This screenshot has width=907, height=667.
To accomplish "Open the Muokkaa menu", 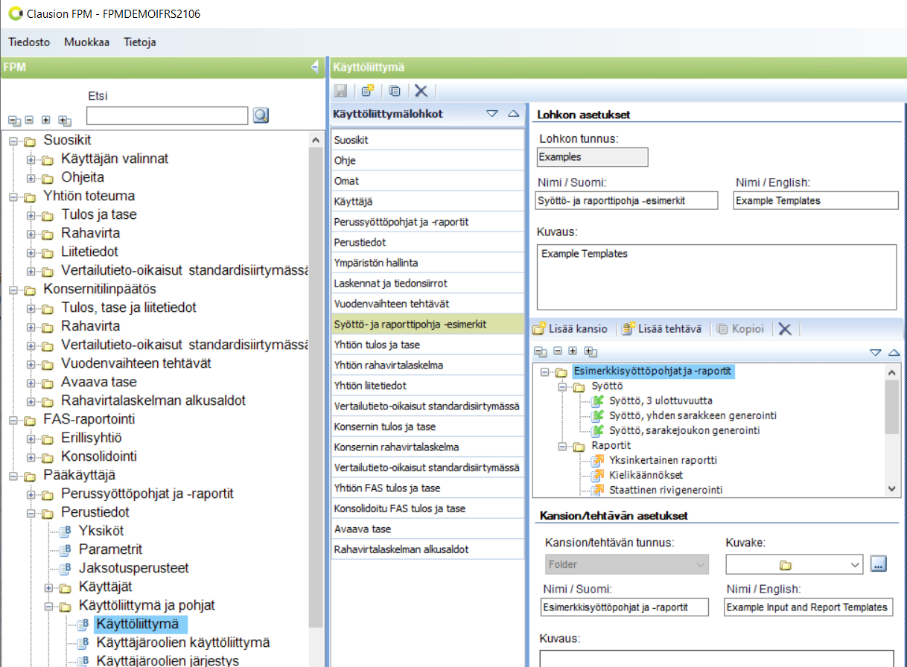I will (x=86, y=42).
